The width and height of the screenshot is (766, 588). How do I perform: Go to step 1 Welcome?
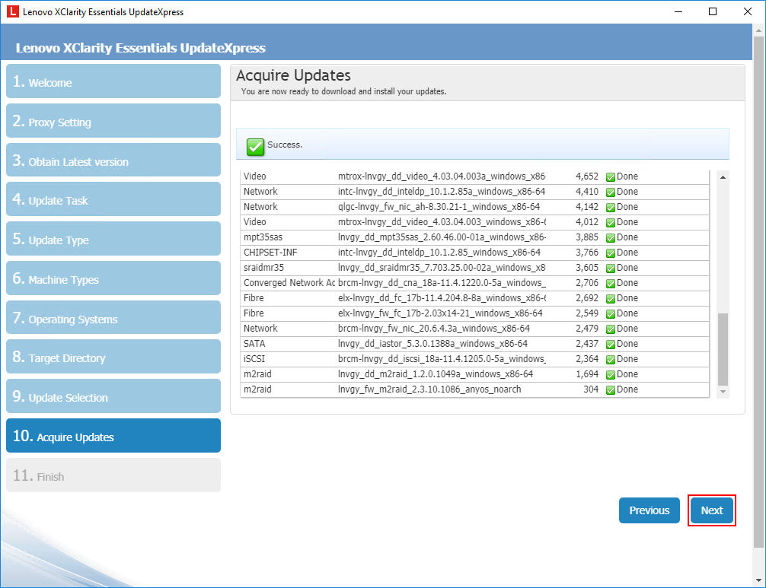[x=113, y=81]
